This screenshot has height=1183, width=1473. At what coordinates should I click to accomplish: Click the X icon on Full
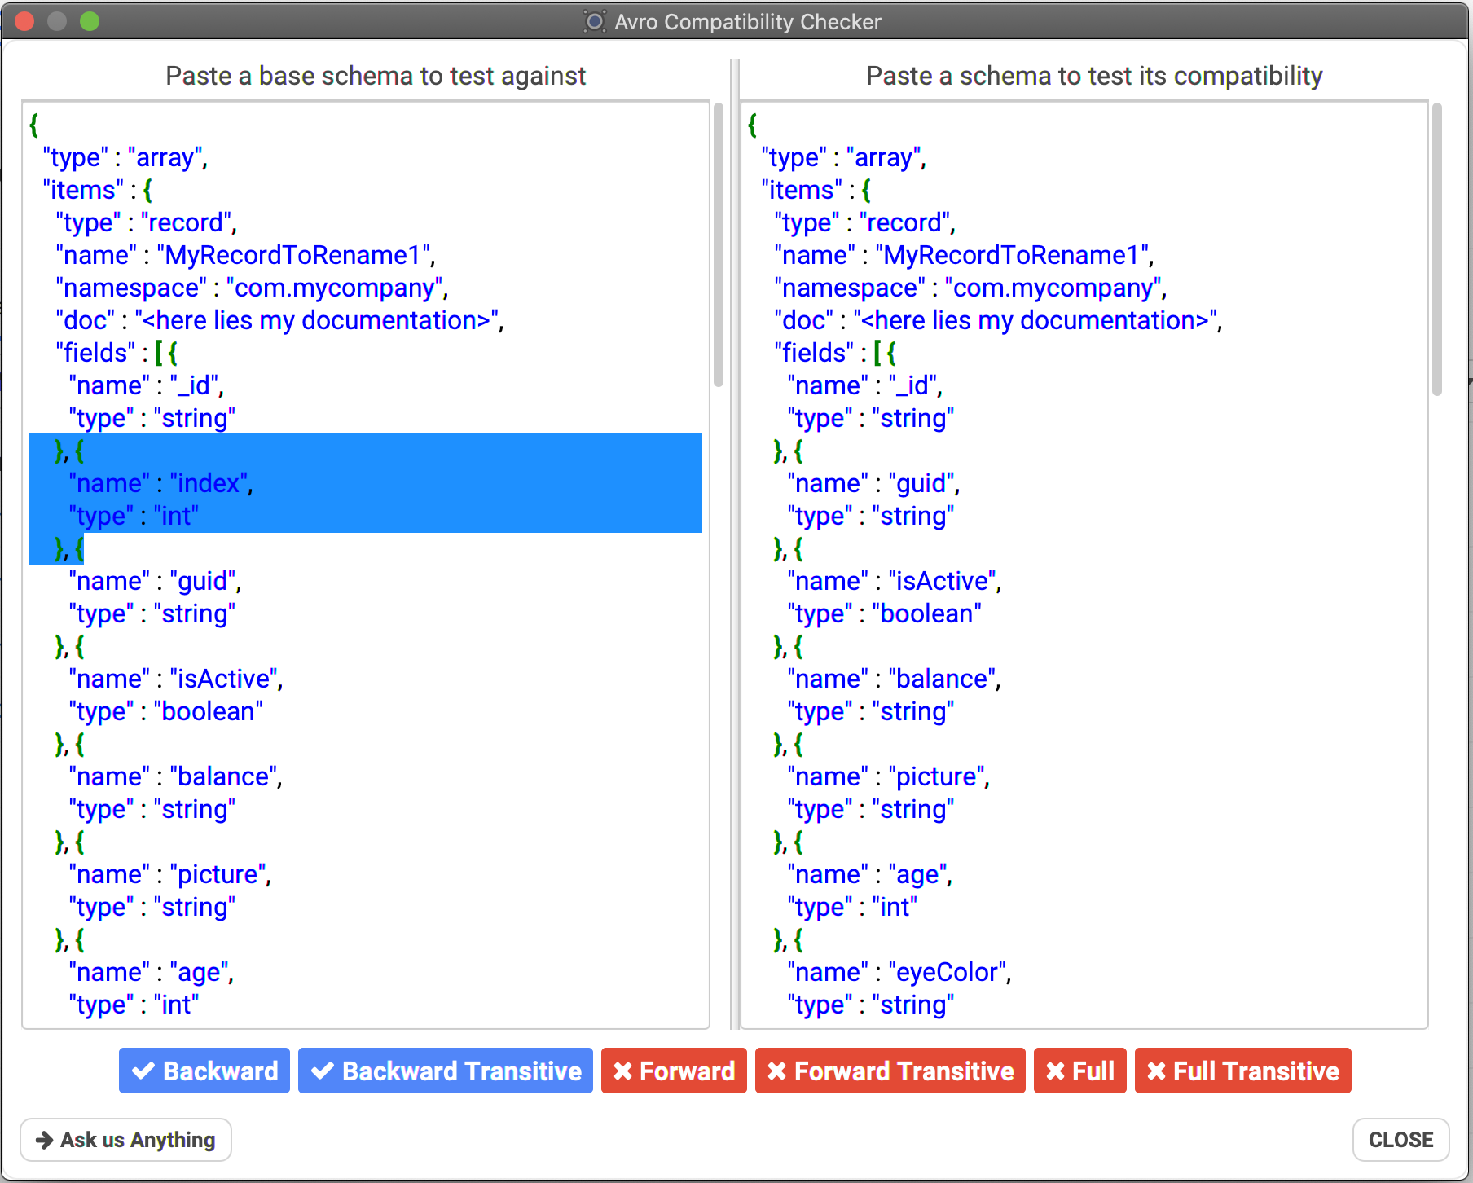(x=1056, y=1071)
